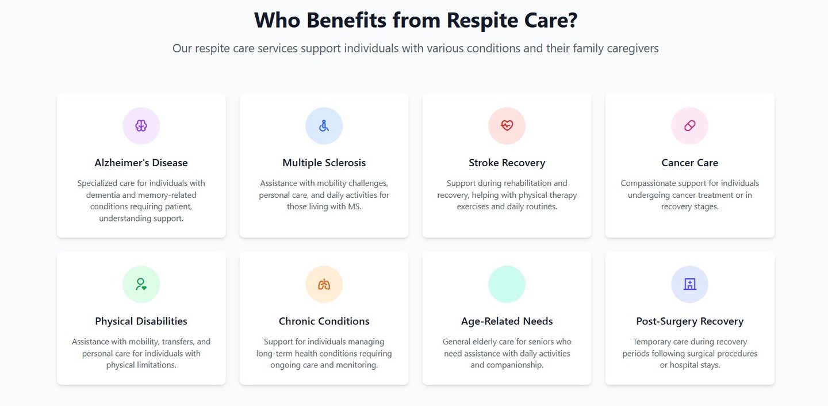Viewport: 828px width, 406px height.
Task: Click the Cancer Care description text
Action: coord(690,195)
